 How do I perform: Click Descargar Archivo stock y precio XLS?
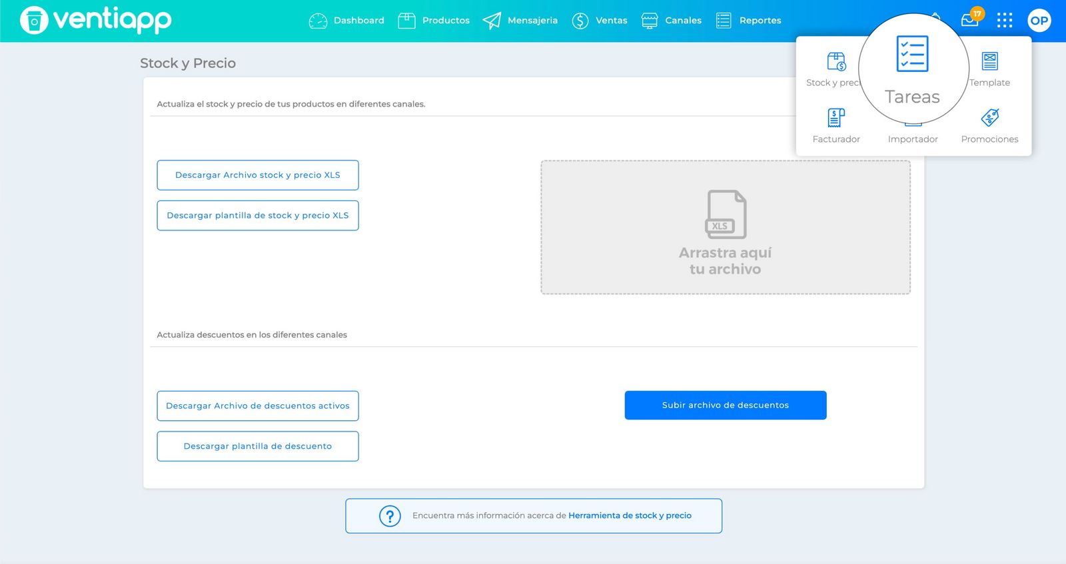[258, 175]
